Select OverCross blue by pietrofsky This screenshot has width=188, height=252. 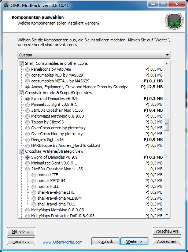(27, 134)
